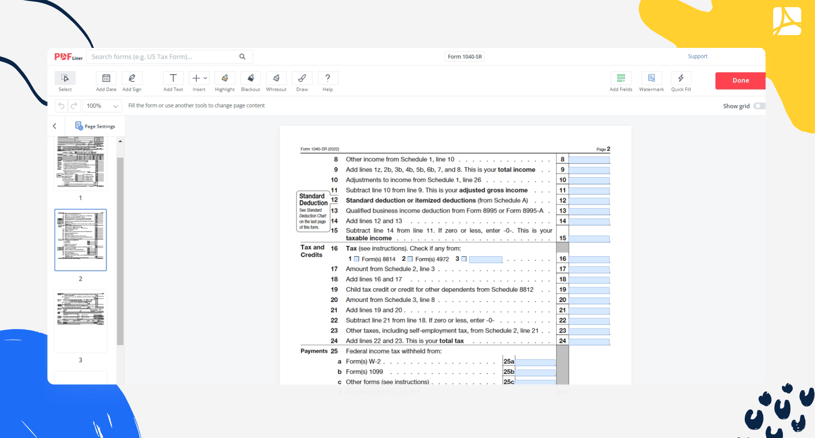
Task: Open the Support link
Action: coord(697,57)
